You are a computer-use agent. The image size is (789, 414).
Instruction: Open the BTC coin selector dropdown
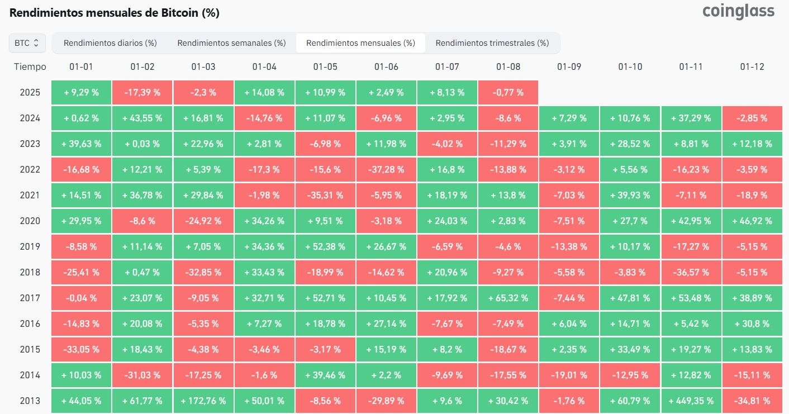coord(27,42)
